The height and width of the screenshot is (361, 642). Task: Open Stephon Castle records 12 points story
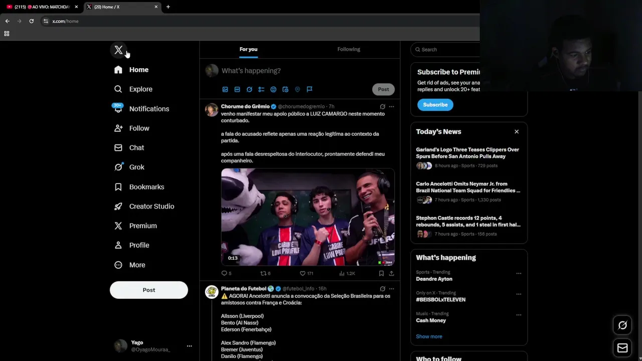coord(468,226)
